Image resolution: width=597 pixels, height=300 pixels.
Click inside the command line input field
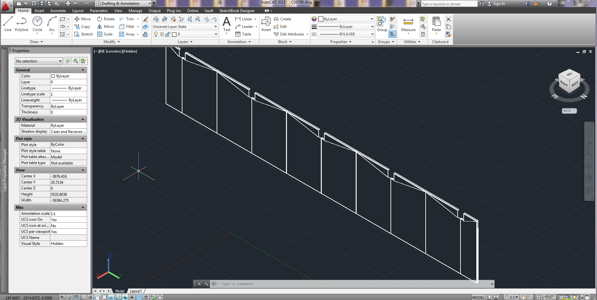coord(285,284)
